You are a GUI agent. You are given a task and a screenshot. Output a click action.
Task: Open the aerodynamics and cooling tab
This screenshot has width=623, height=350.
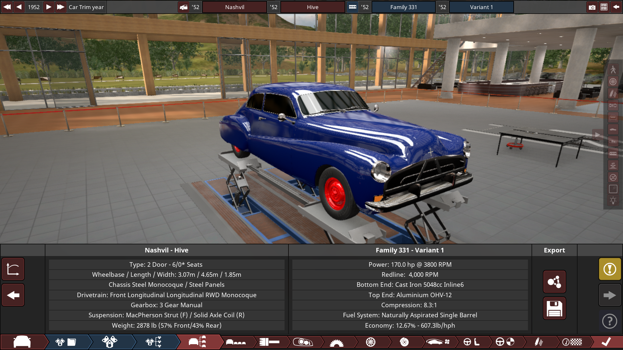438,342
